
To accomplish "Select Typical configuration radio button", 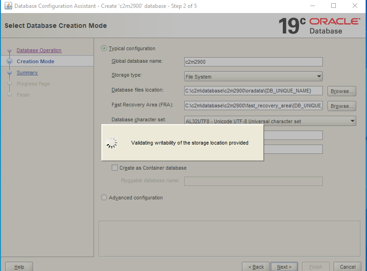I will point(104,48).
